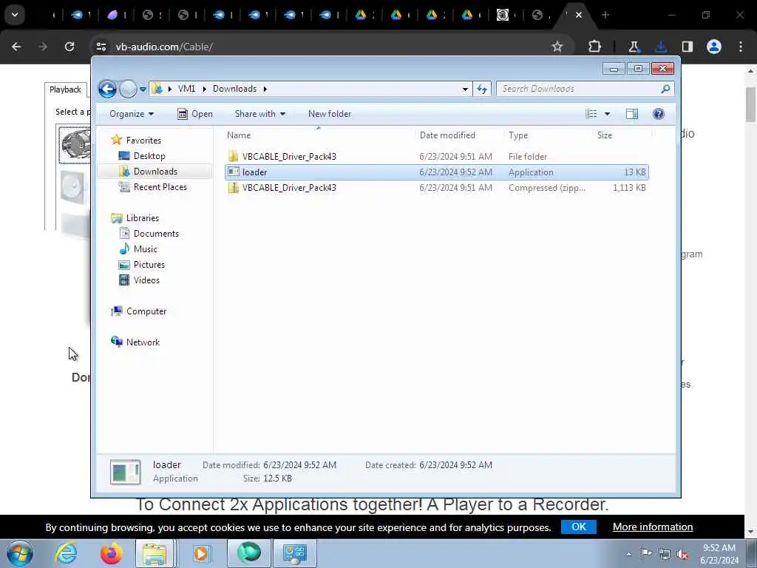The height and width of the screenshot is (568, 757).
Task: Select Libraries in the navigation pane
Action: [x=142, y=218]
